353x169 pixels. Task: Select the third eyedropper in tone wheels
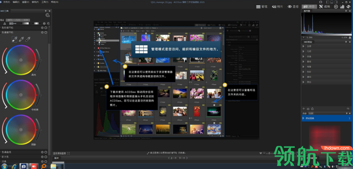point(28,40)
